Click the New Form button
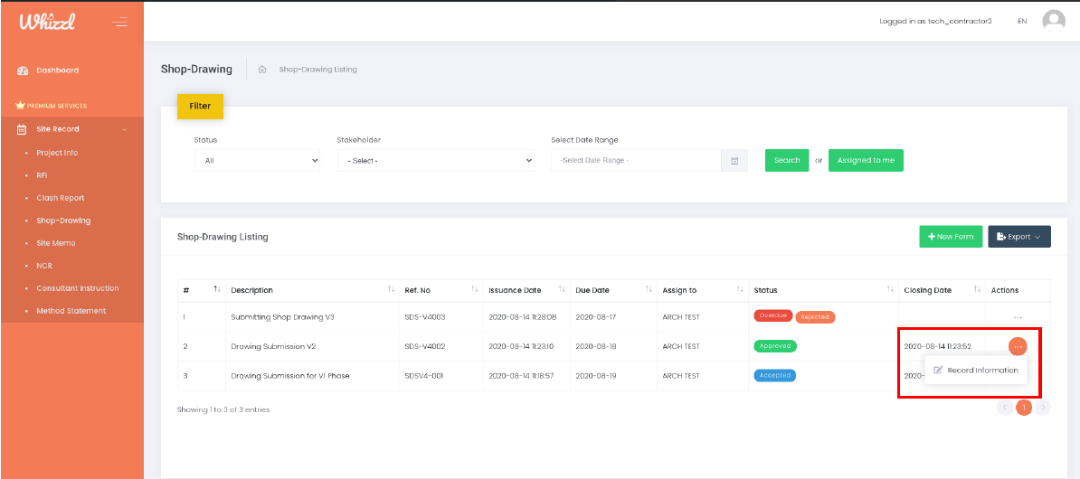 (951, 237)
